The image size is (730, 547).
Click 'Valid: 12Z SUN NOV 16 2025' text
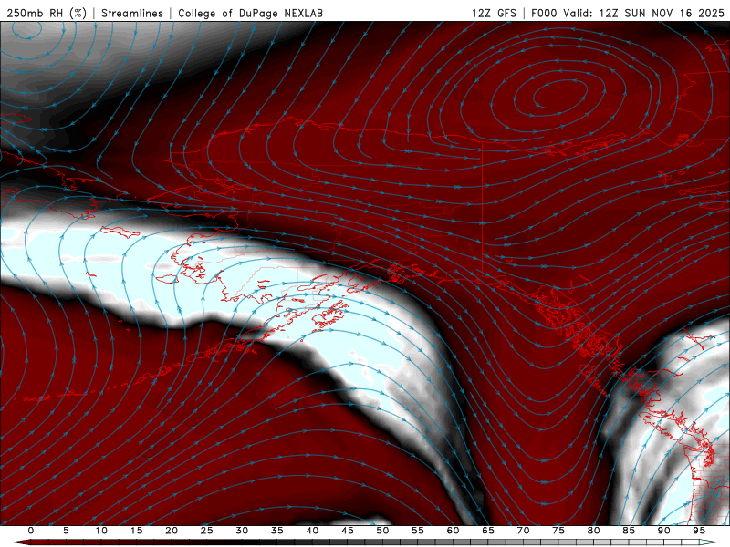644,14
